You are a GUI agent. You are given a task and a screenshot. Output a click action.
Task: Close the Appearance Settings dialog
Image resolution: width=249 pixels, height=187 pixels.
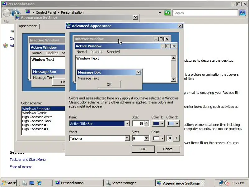tap(135, 17)
